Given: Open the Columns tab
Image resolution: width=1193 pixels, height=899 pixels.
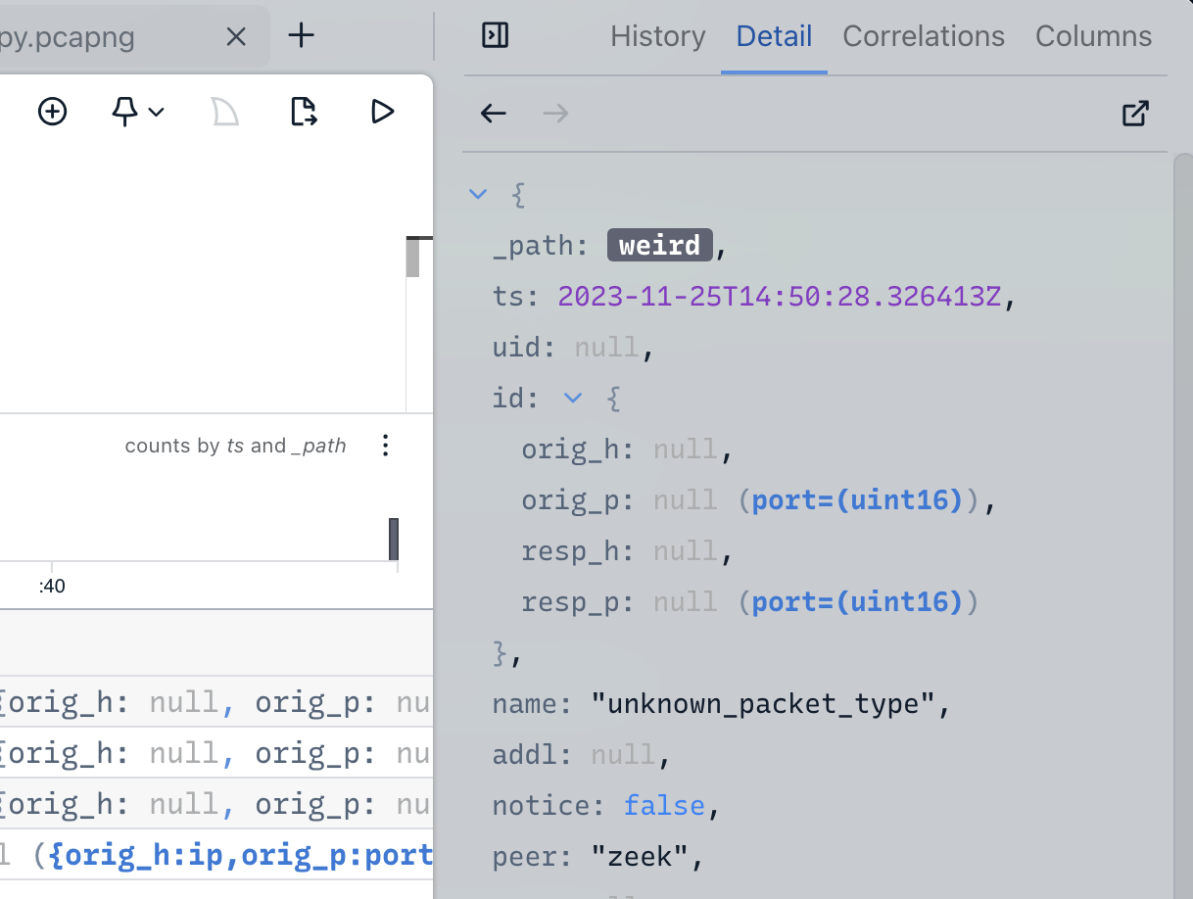Looking at the screenshot, I should pos(1093,36).
